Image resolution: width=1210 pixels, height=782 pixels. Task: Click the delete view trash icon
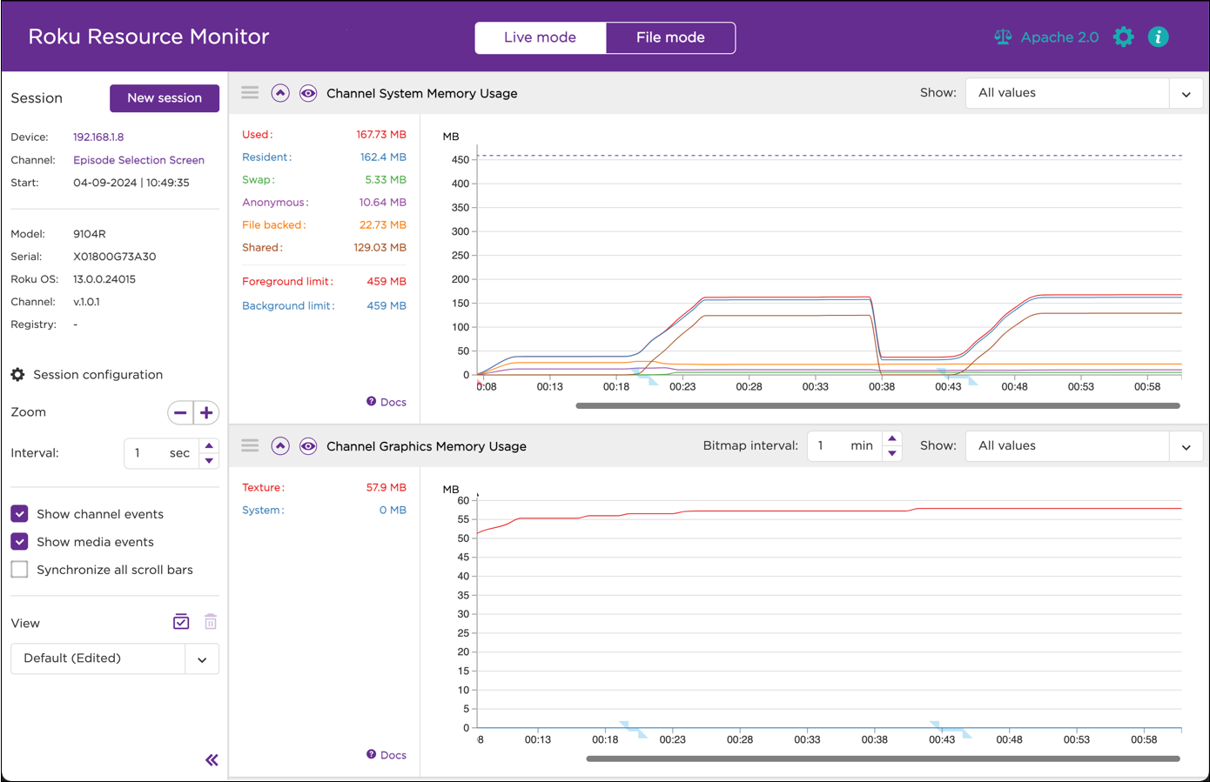click(x=210, y=621)
